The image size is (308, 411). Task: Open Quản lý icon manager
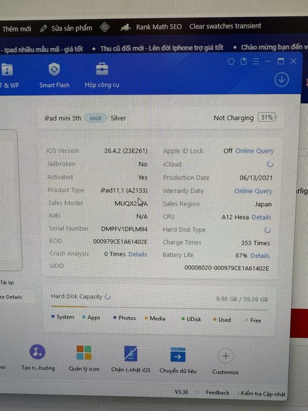tap(84, 358)
